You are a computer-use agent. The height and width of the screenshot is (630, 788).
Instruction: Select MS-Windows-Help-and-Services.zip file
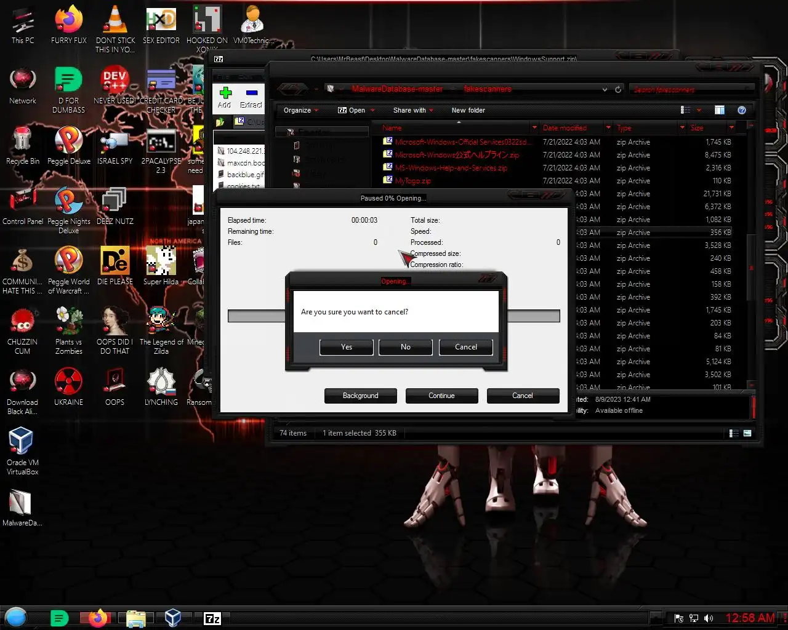click(451, 168)
